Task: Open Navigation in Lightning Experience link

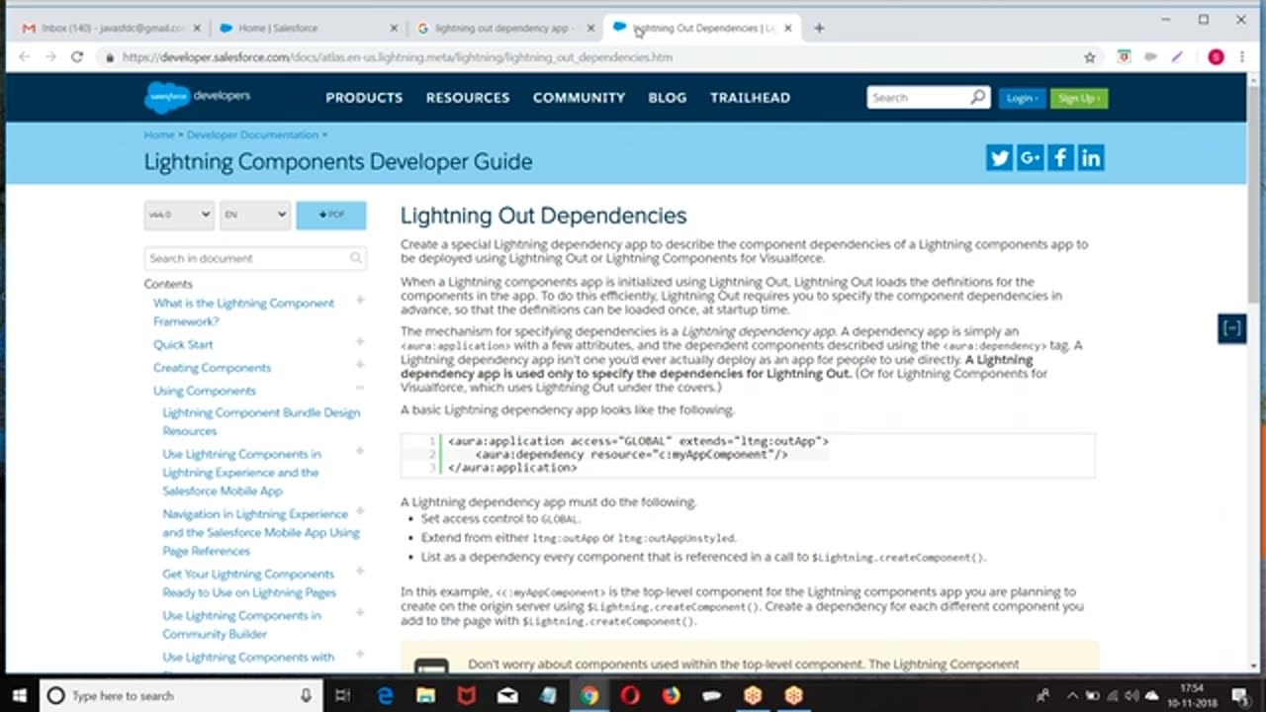Action: 261,532
